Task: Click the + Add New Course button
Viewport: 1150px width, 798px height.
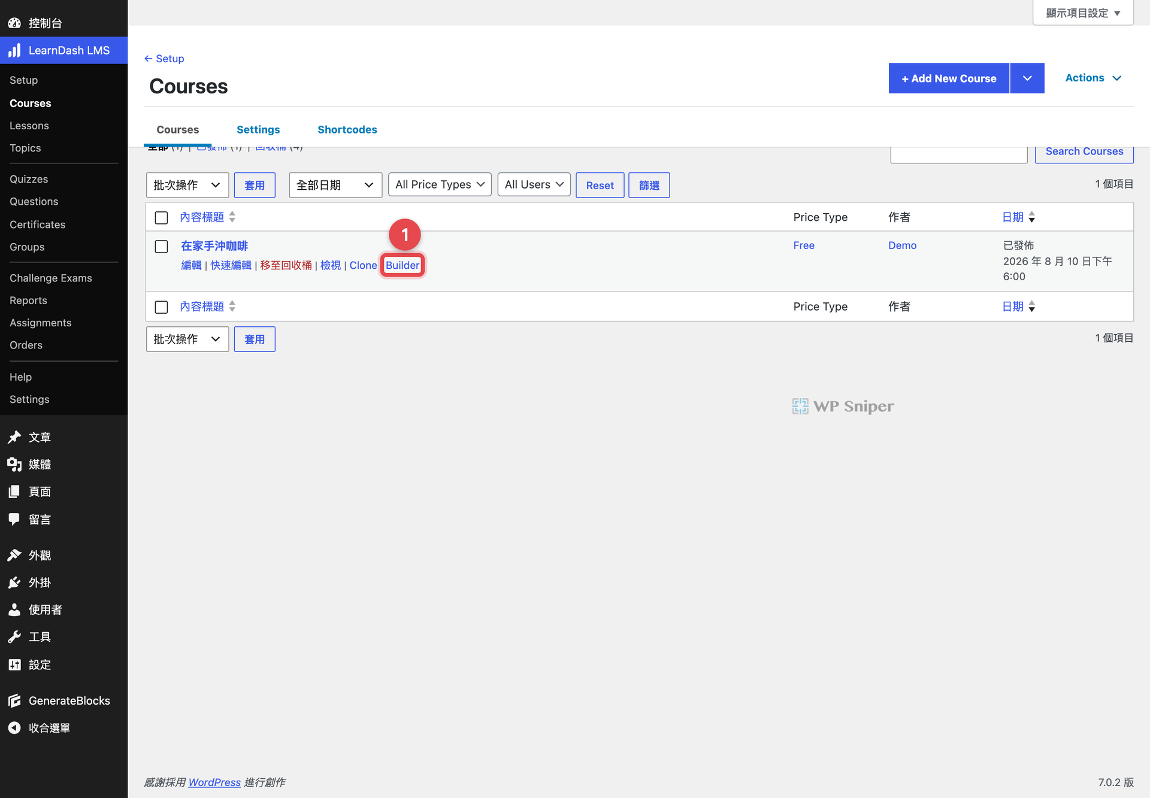Action: pos(949,78)
